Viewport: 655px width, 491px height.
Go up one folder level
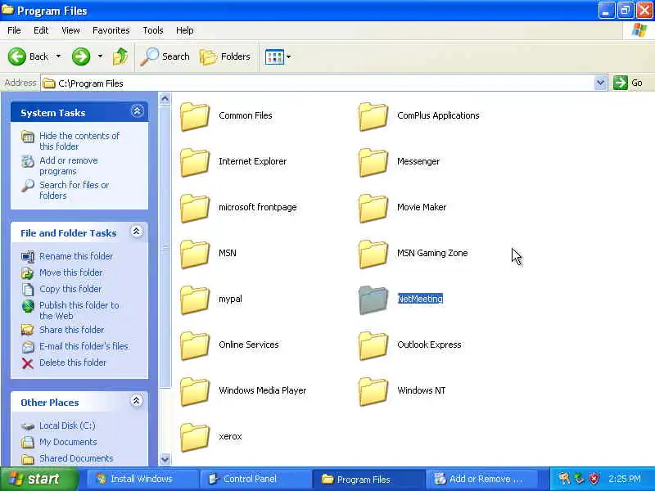click(120, 56)
